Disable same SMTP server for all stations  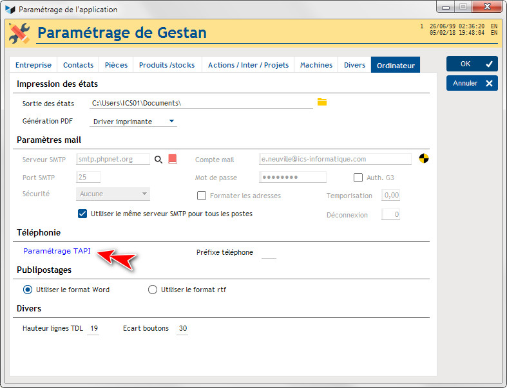(82, 214)
